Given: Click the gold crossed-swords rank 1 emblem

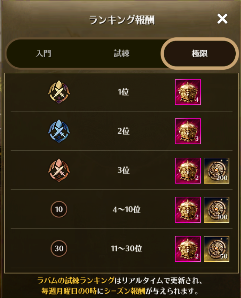Looking at the screenshot, I should 59,92.
